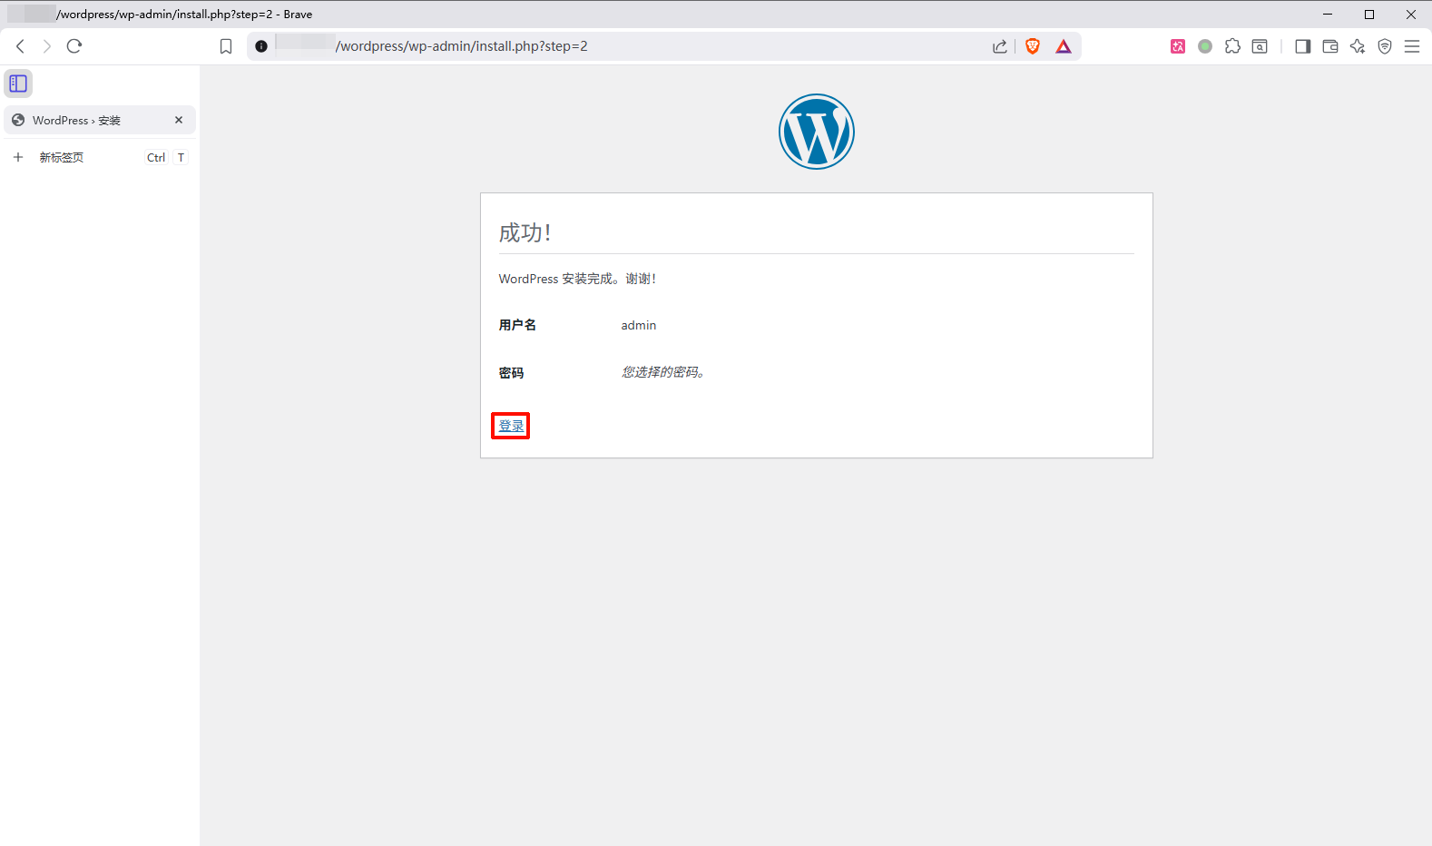The image size is (1432, 846).
Task: Bookmark this page
Action: (x=226, y=46)
